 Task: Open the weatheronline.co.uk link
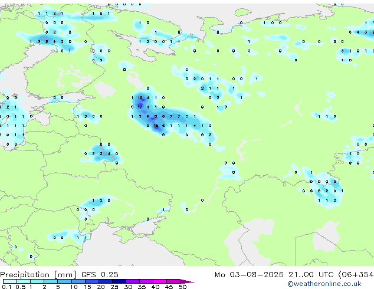(324, 284)
